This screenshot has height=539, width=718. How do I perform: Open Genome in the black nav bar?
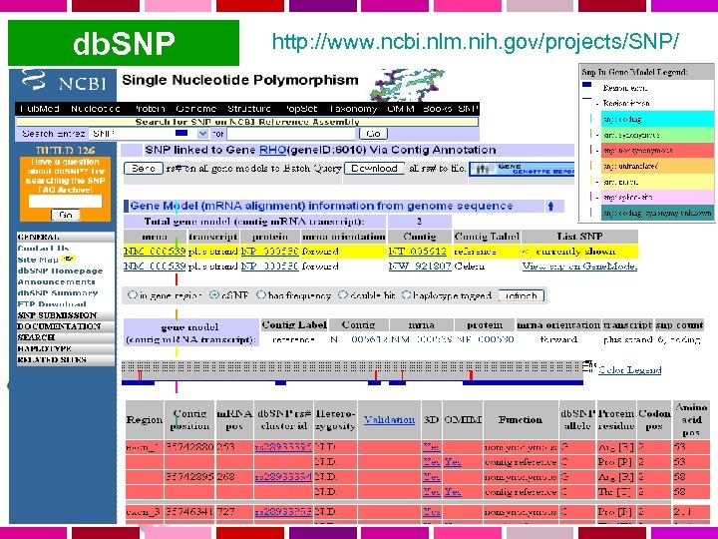(196, 109)
